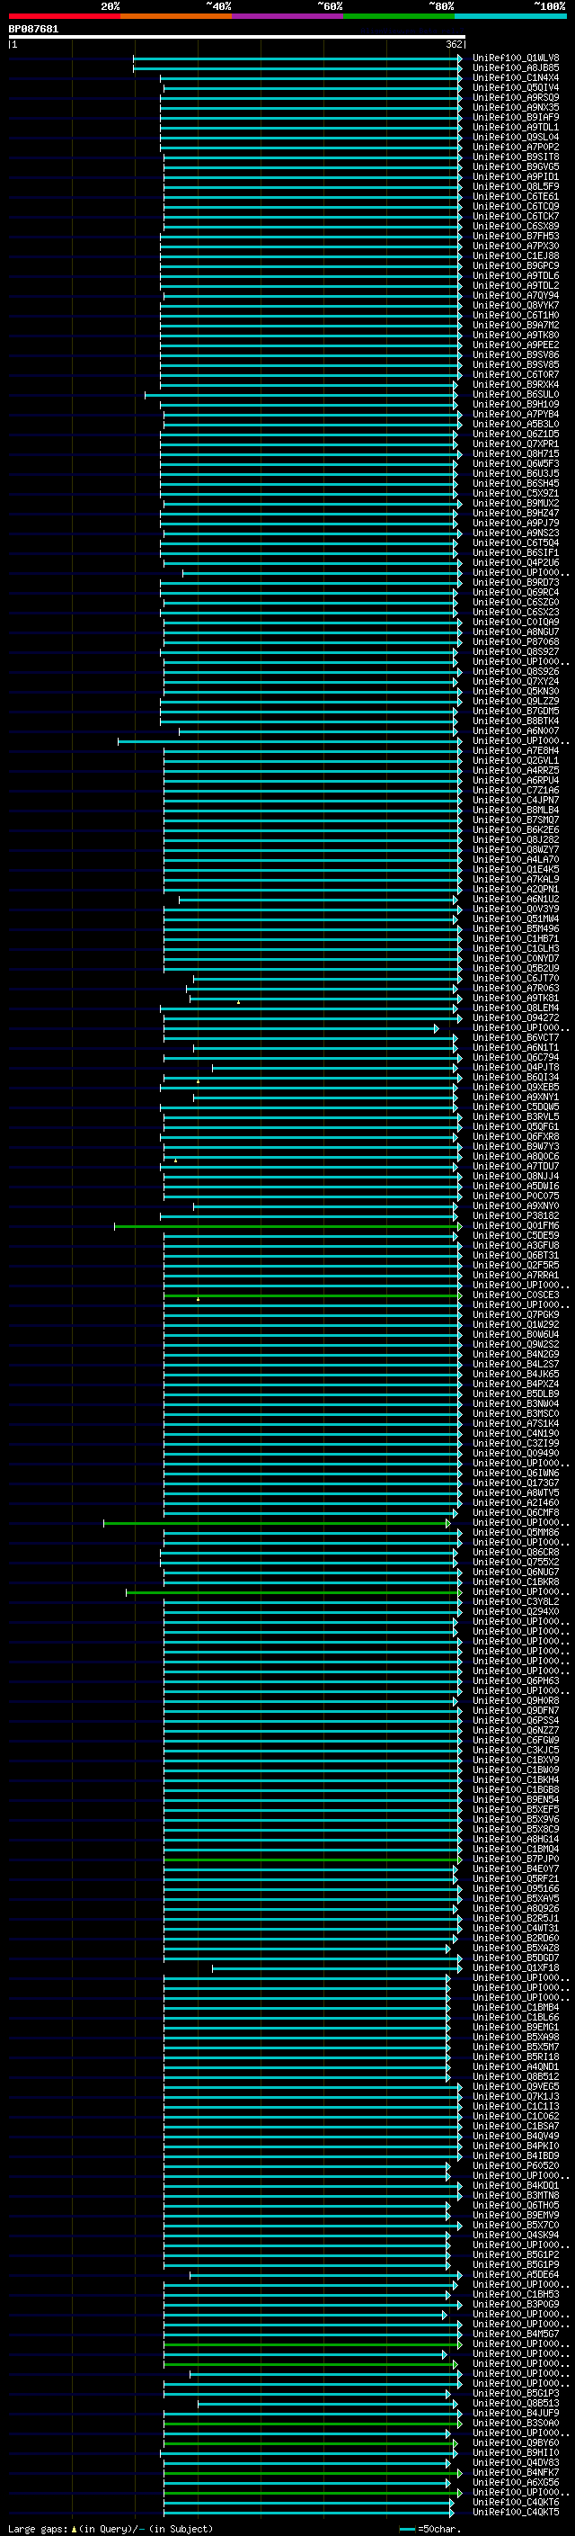The width and height of the screenshot is (575, 2536).
Task: Click the alignment bar for UniRef100_Q8B513
Action: tap(327, 2403)
